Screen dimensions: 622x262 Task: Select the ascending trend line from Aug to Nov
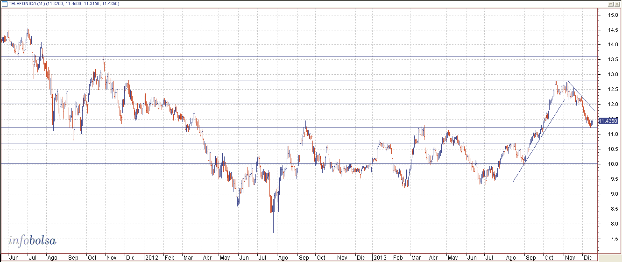539,140
